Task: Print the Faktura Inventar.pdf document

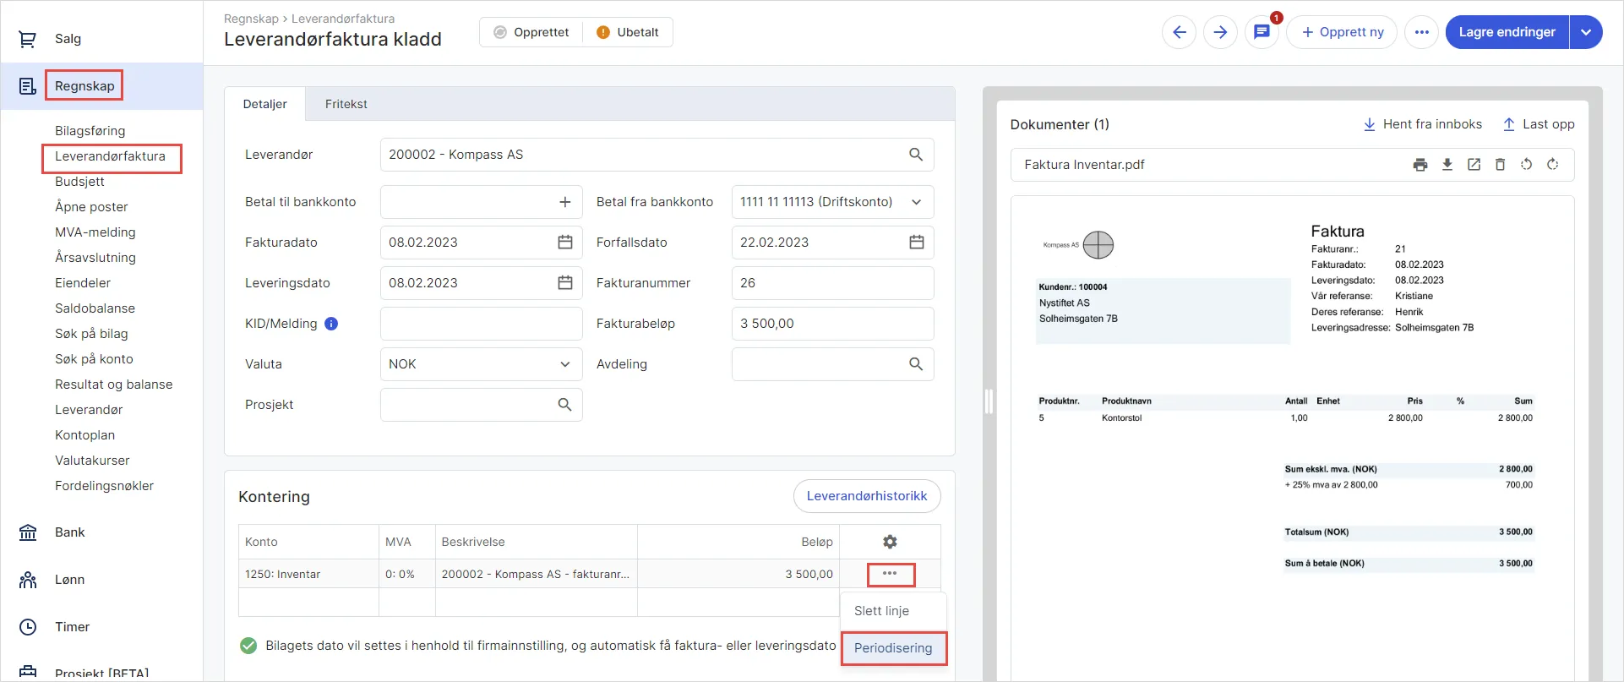Action: click(1420, 165)
